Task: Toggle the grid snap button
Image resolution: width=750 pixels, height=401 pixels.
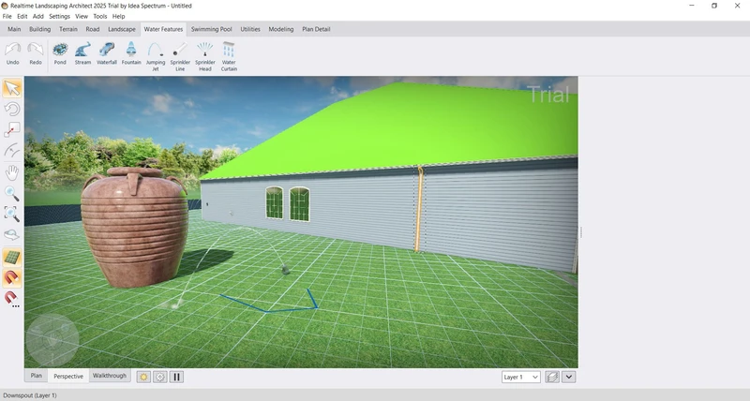Action: (12, 257)
